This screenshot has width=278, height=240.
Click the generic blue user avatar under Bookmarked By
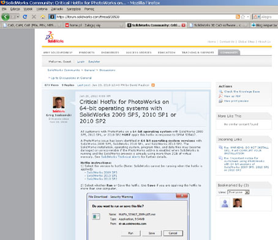click(225, 203)
